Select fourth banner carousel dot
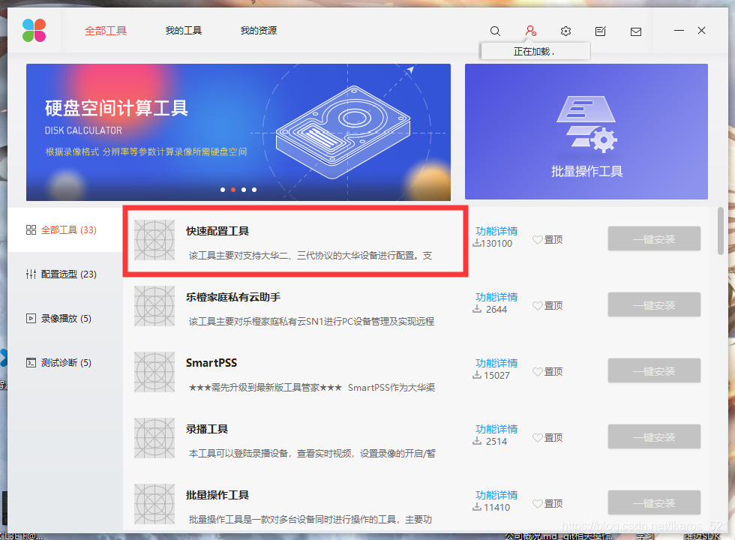Viewport: 735px width, 540px height. 254,190
